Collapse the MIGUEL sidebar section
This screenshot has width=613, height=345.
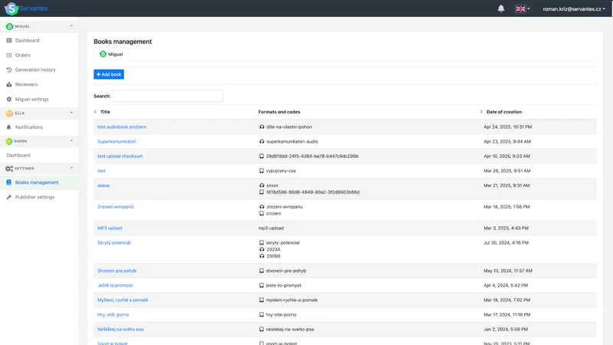pyautogui.click(x=71, y=26)
